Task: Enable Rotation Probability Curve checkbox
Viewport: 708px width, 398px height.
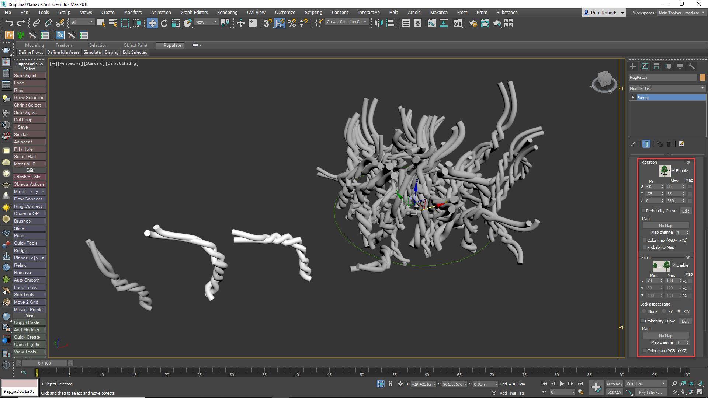Action: click(x=643, y=211)
